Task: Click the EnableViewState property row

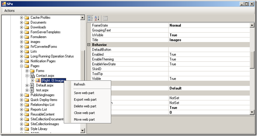Action: (171, 64)
